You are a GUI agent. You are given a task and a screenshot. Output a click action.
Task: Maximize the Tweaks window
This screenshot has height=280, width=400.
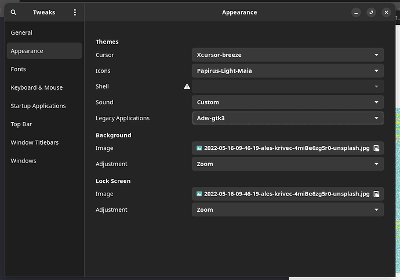(x=371, y=12)
